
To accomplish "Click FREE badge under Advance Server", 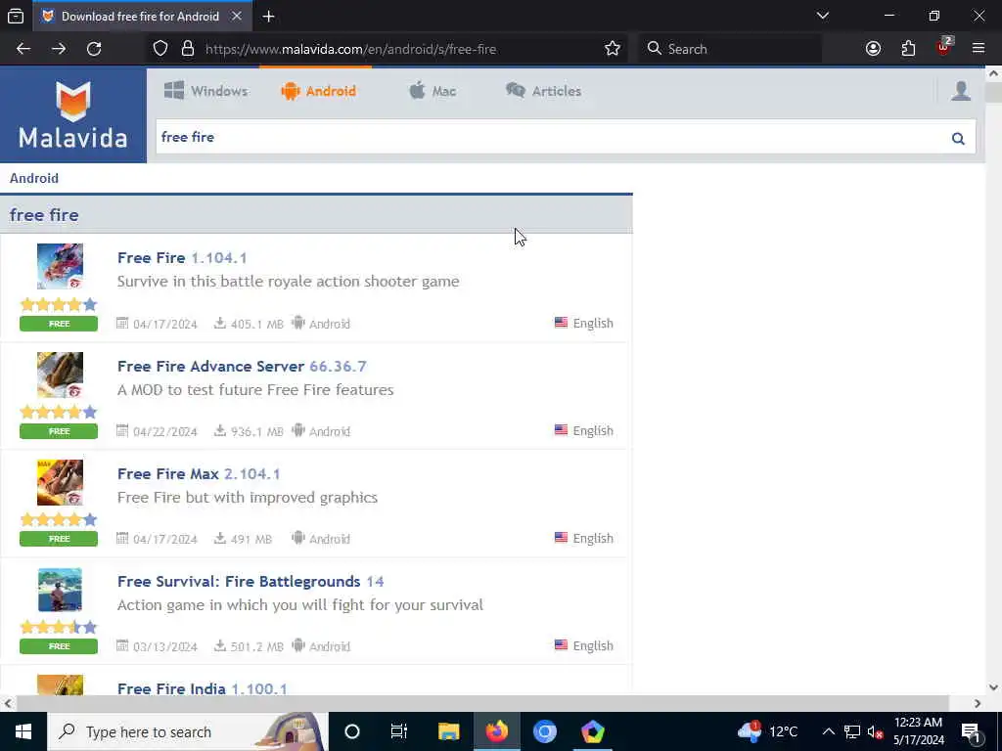I will point(59,431).
